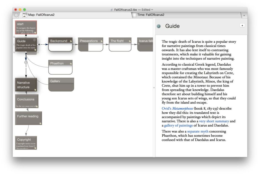Click the plus widget inside the Guide note

34,40
